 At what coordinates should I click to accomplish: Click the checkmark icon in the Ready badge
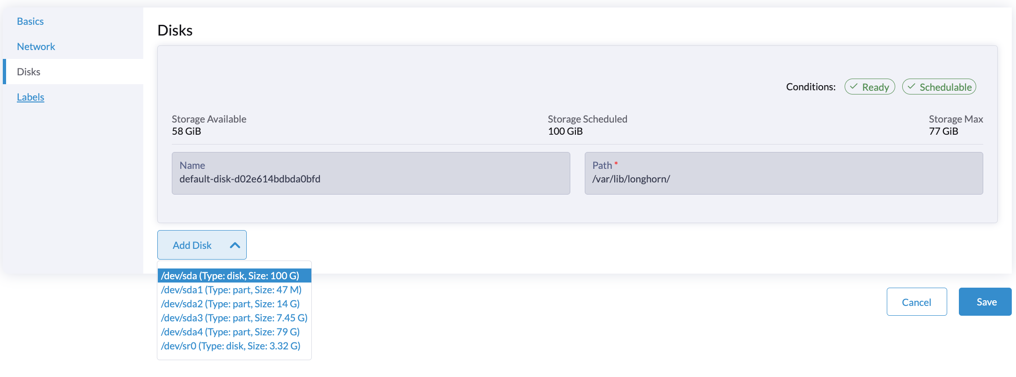click(x=854, y=87)
